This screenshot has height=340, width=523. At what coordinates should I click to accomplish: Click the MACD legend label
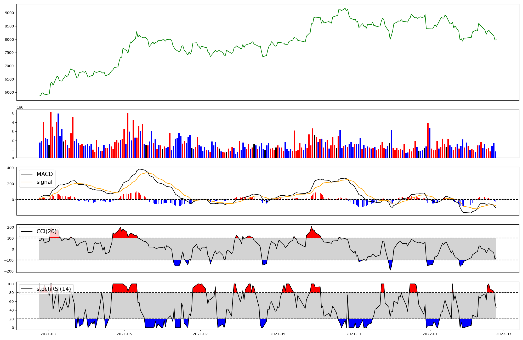coord(44,174)
